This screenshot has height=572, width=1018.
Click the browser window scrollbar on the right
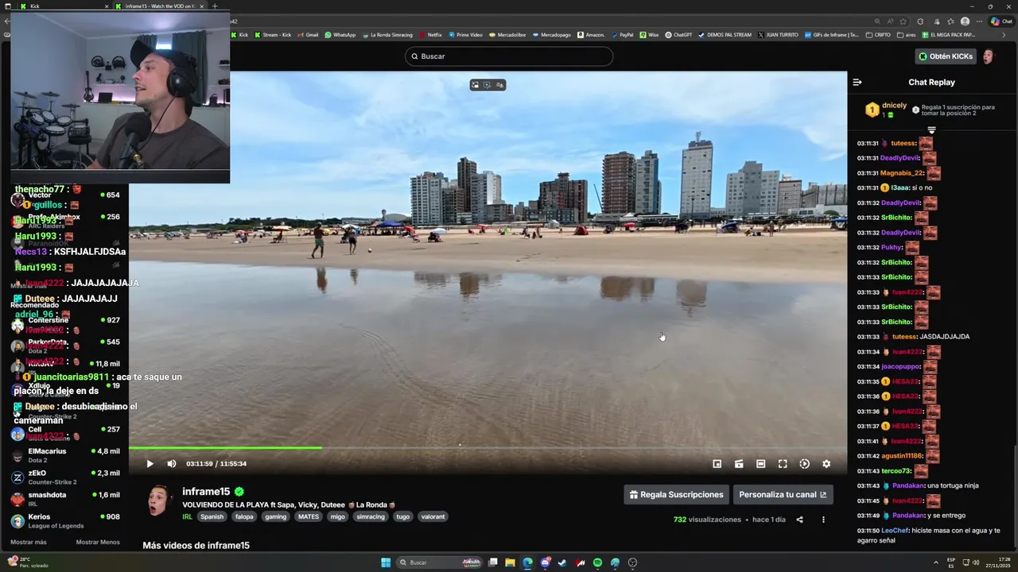pyautogui.click(x=1015, y=497)
